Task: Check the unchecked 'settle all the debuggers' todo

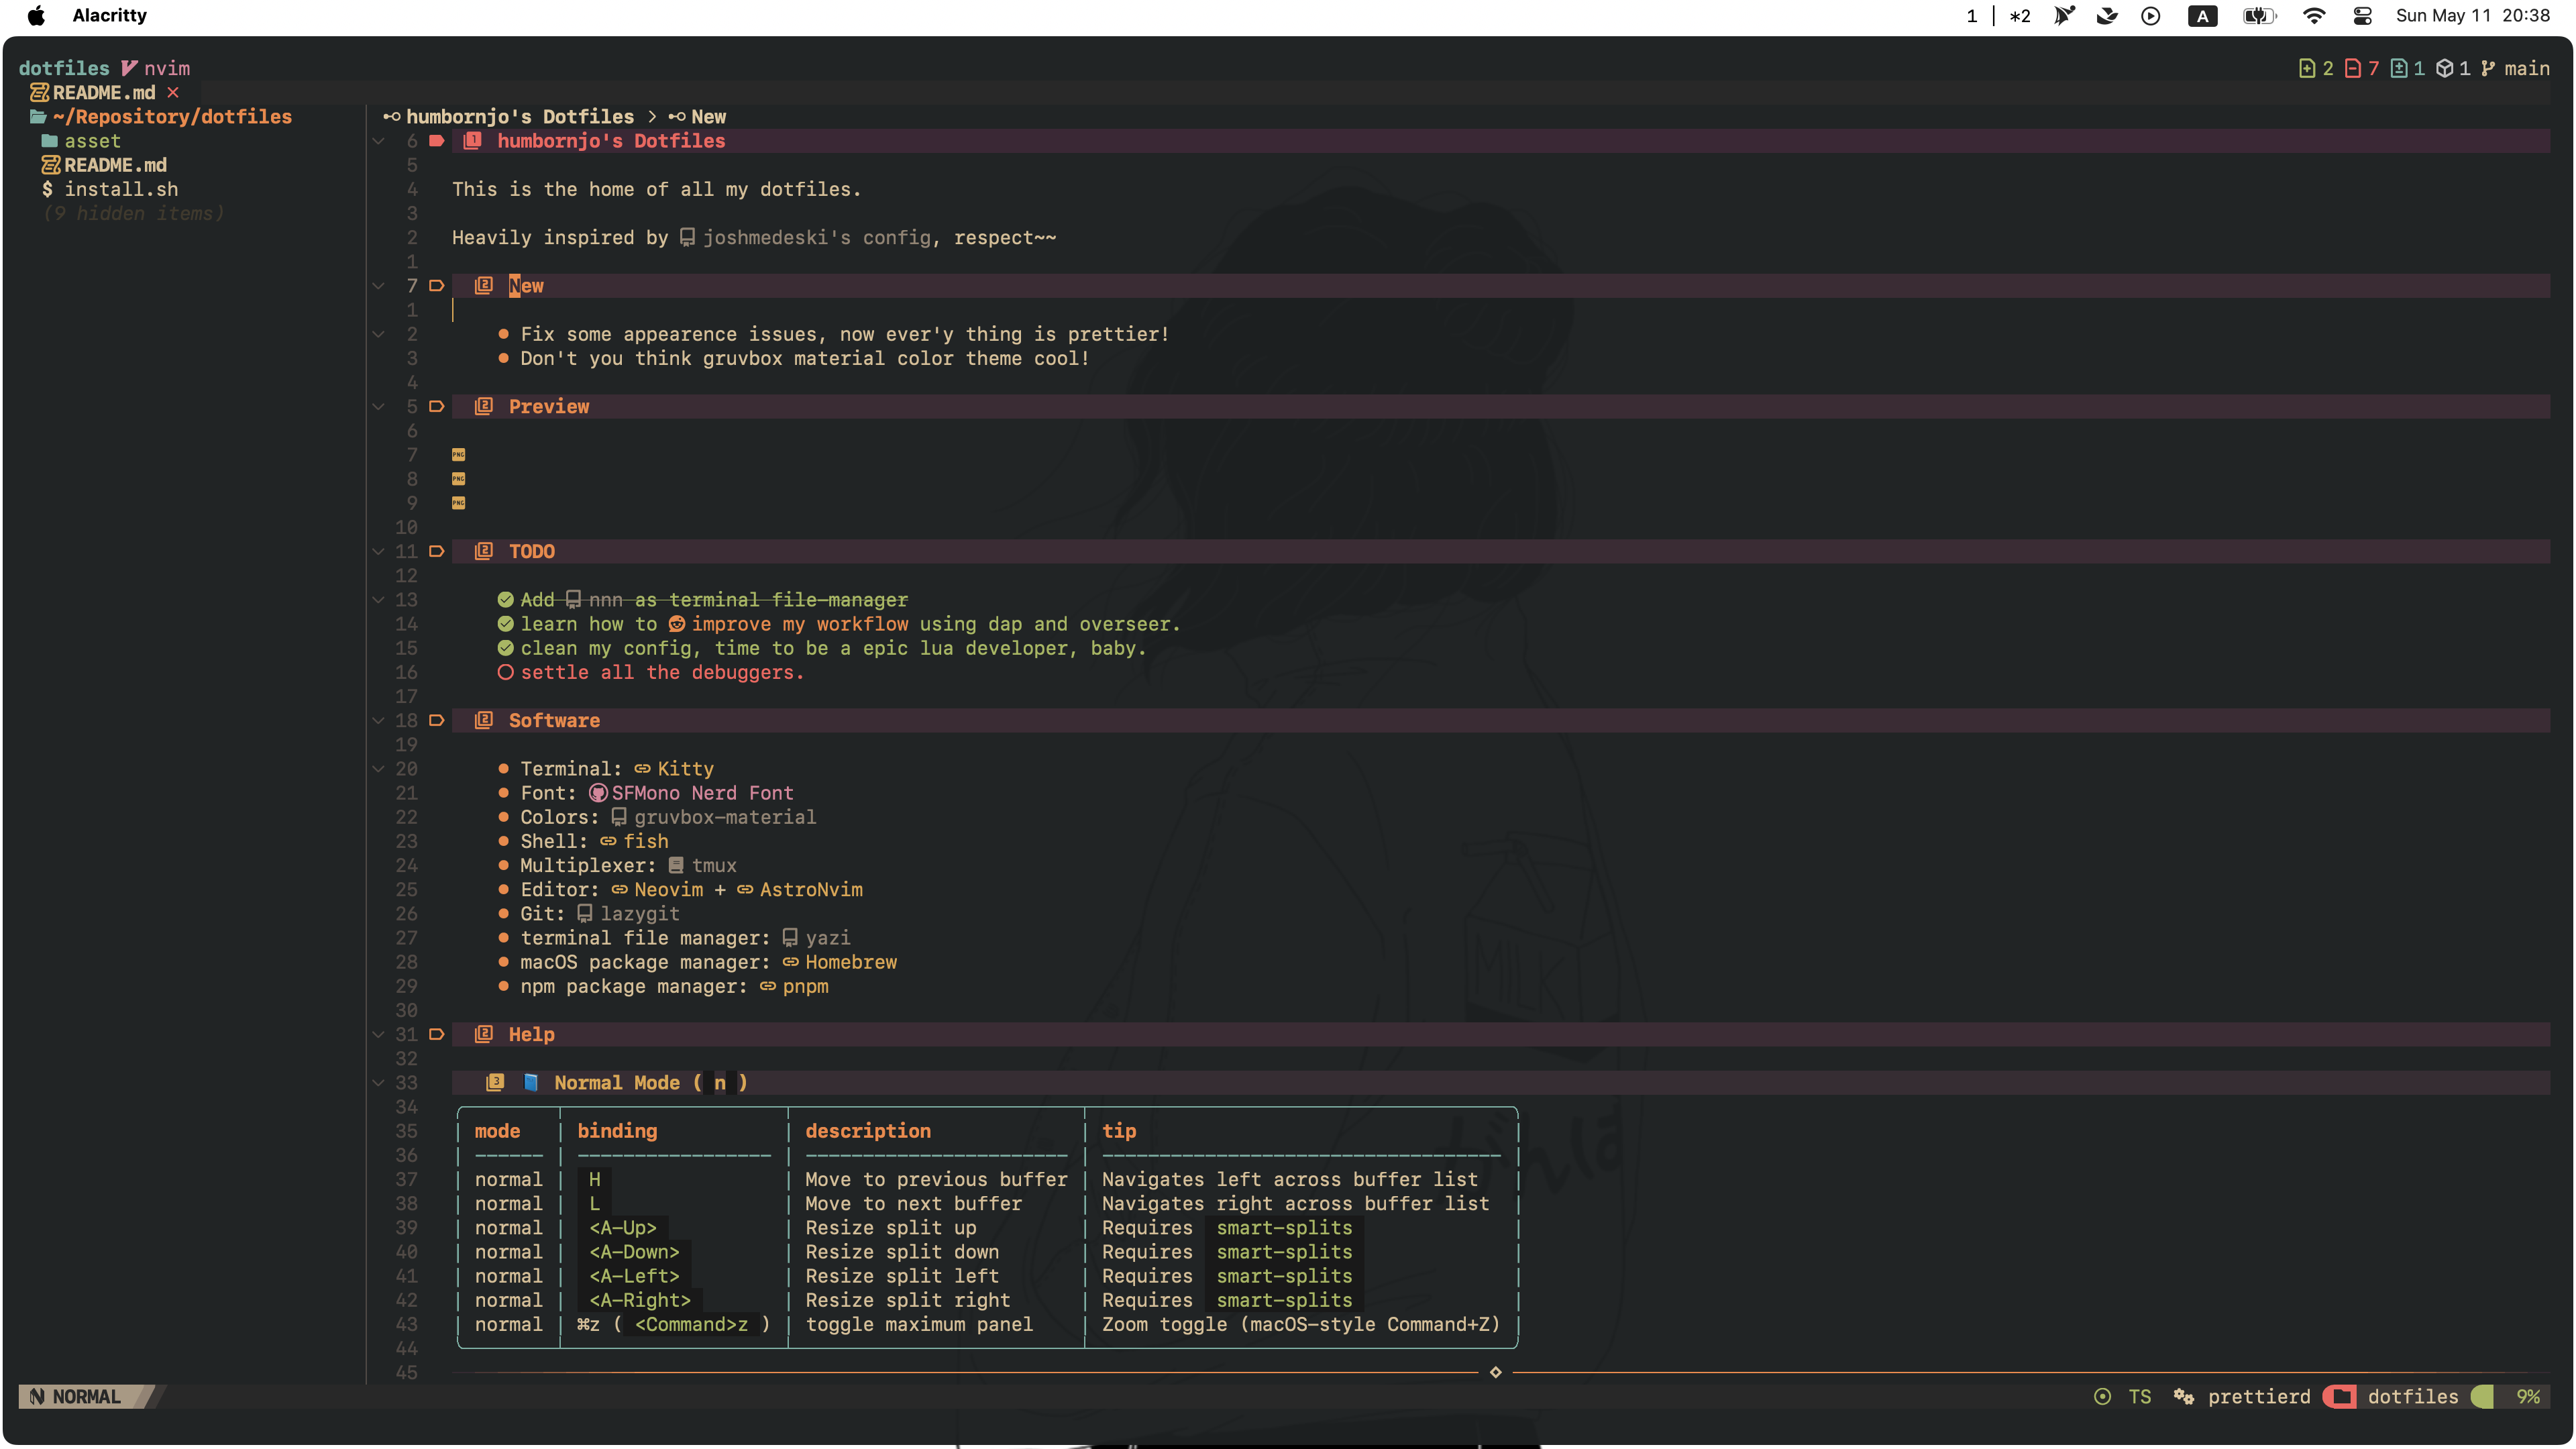Action: 505,672
